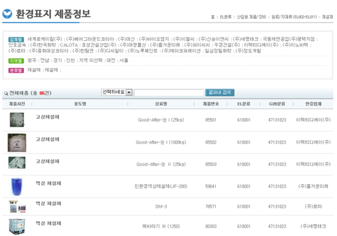
Task: Click product number 80303
Action: click(211, 226)
